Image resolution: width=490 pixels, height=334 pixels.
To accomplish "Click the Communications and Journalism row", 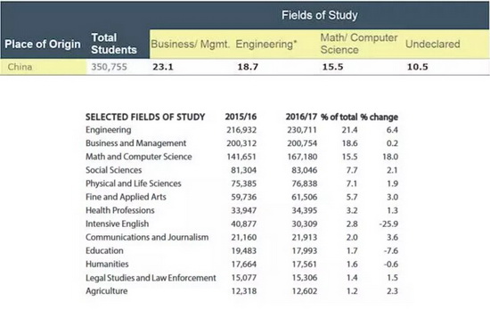I will point(241,237).
